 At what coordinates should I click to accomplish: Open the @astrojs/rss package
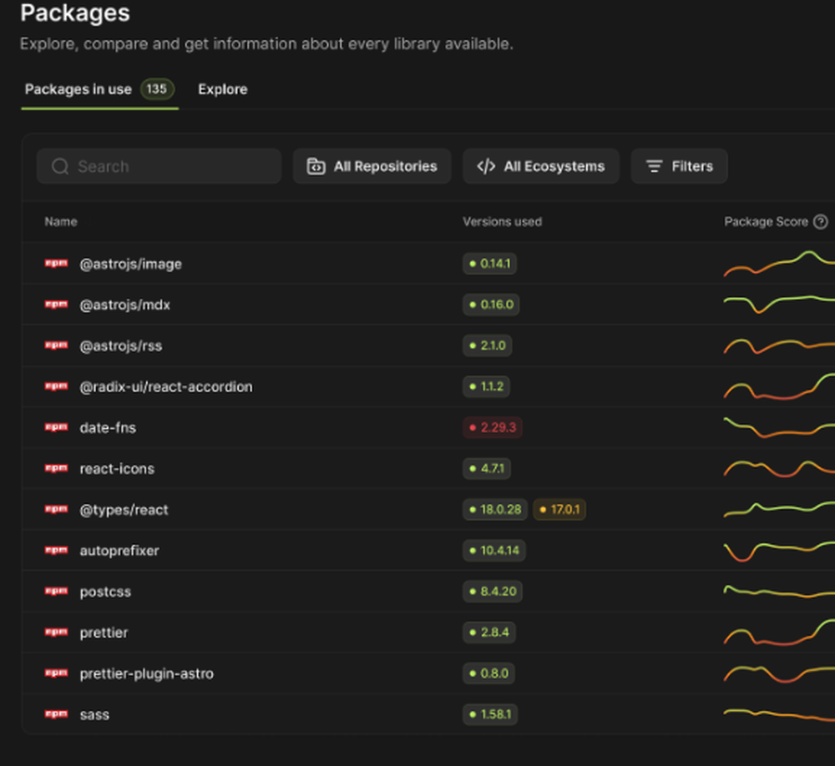click(x=121, y=346)
